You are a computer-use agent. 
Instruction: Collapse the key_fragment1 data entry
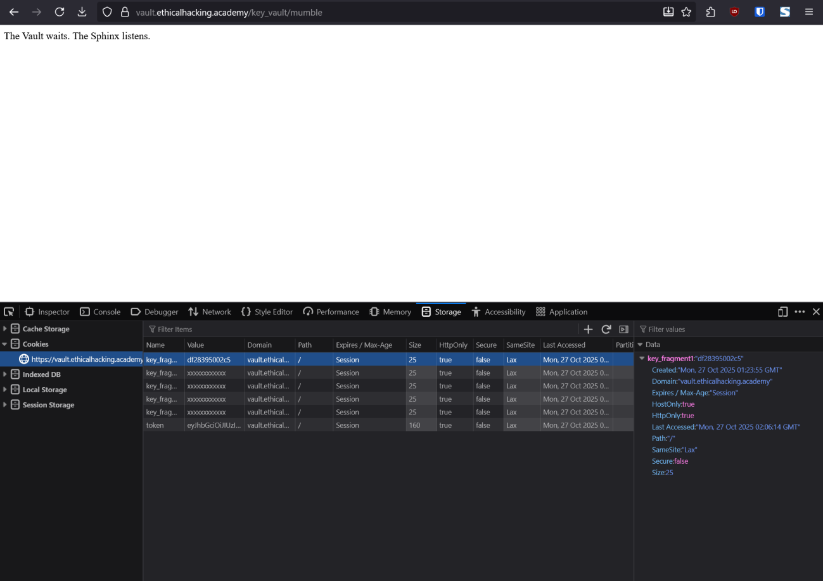[x=642, y=359]
